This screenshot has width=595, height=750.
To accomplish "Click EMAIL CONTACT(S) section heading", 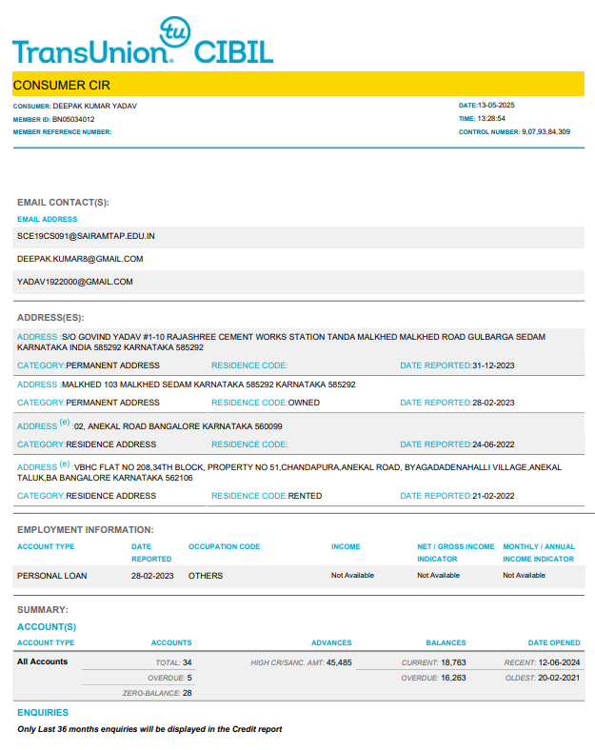I will [63, 203].
